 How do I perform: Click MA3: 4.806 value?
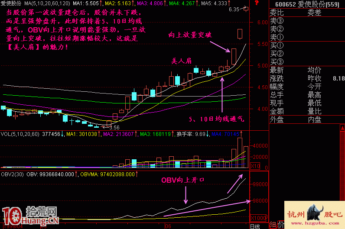(150, 3)
